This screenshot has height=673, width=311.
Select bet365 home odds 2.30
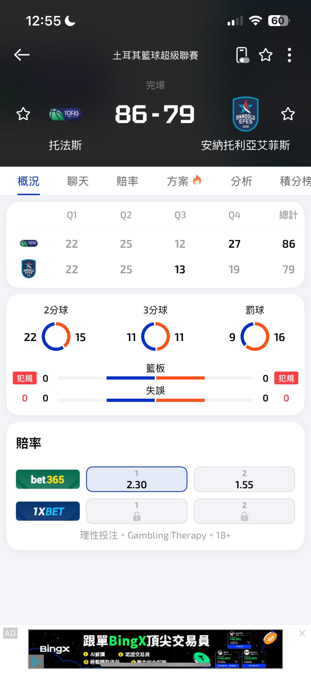[x=136, y=479]
